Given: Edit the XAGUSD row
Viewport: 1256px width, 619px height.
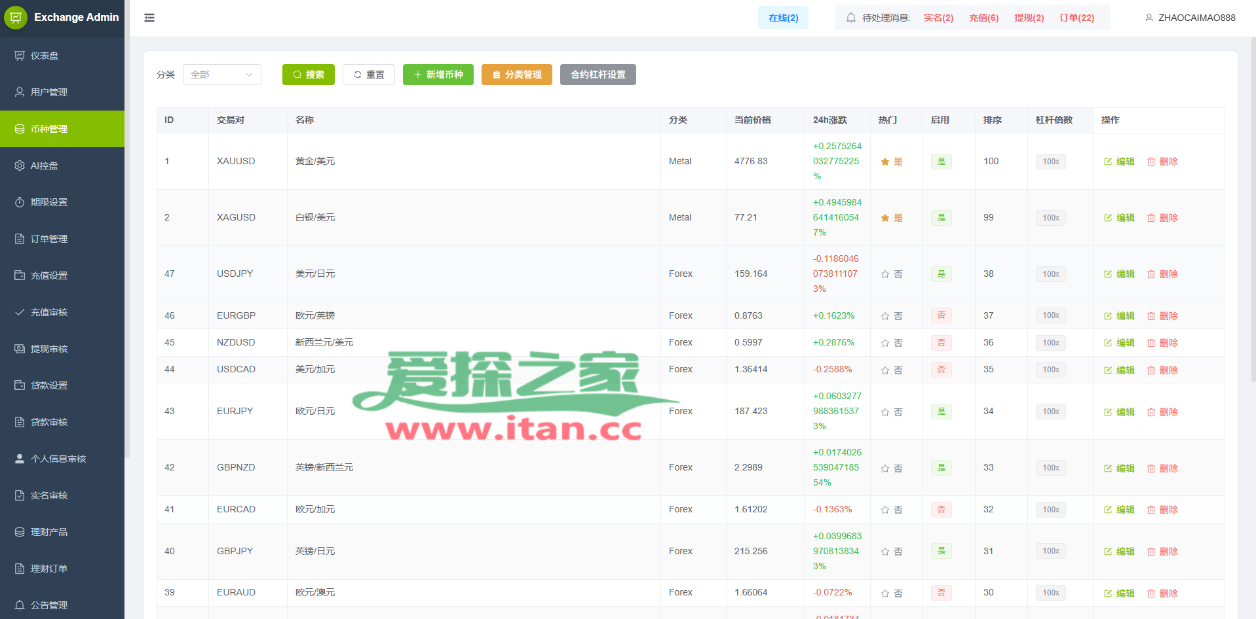Looking at the screenshot, I should (1119, 218).
